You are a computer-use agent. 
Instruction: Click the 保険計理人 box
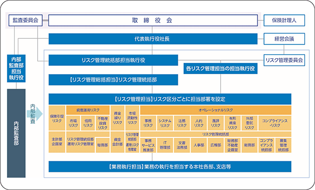(x=284, y=20)
